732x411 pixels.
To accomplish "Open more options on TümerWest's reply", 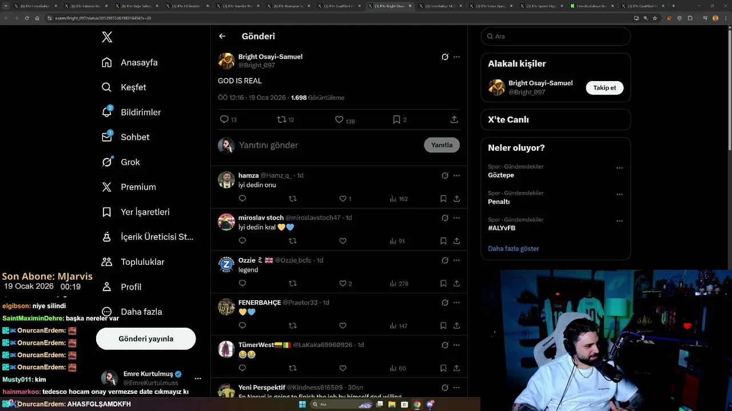I will click(x=456, y=345).
